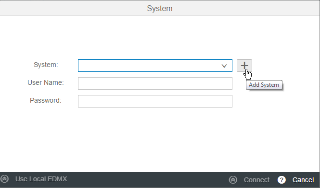This screenshot has width=320, height=188.
Task: Click the Password: label
Action: point(46,100)
